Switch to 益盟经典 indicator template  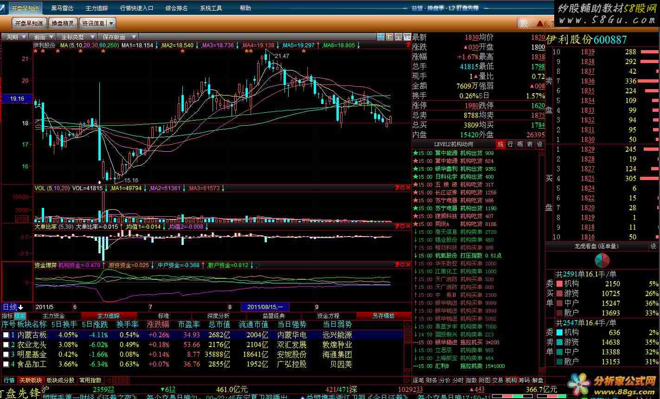[x=274, y=315]
